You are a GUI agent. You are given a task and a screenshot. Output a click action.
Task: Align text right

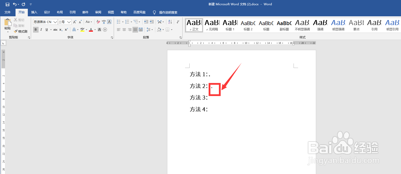pyautogui.click(x=130, y=30)
